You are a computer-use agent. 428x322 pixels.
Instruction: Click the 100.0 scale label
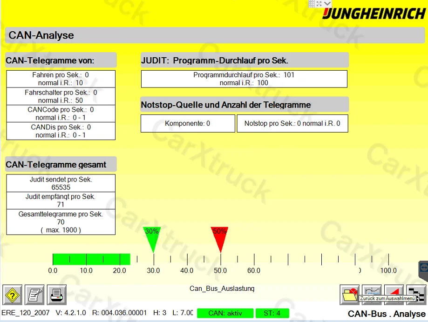point(388,270)
